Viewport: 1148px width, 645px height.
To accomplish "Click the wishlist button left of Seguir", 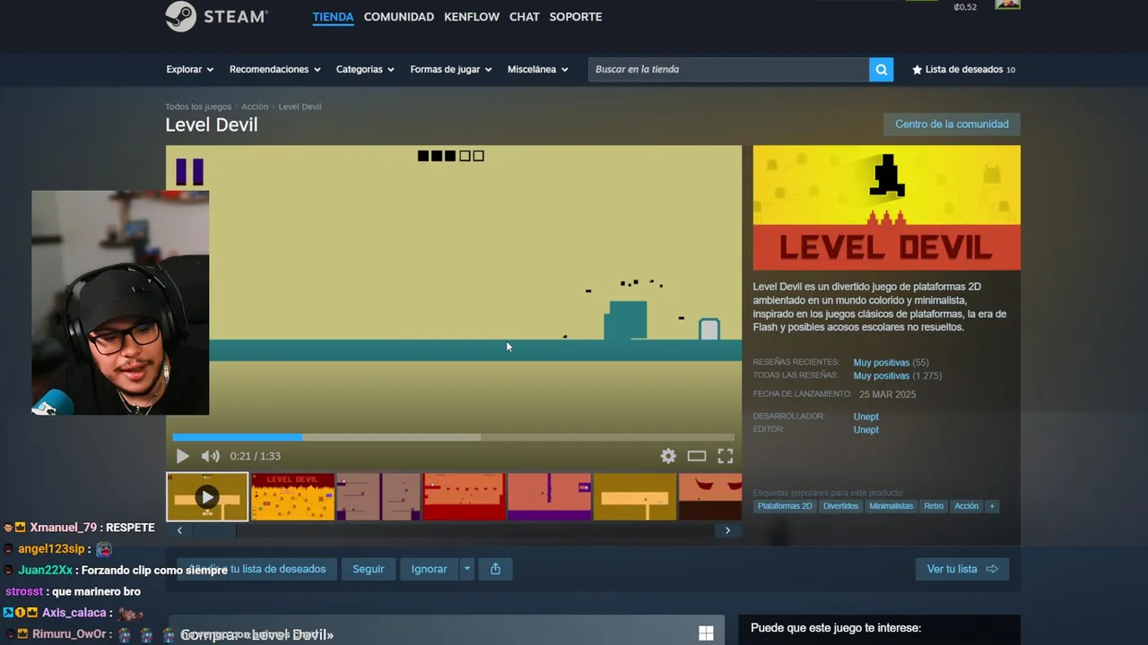I will click(x=257, y=569).
